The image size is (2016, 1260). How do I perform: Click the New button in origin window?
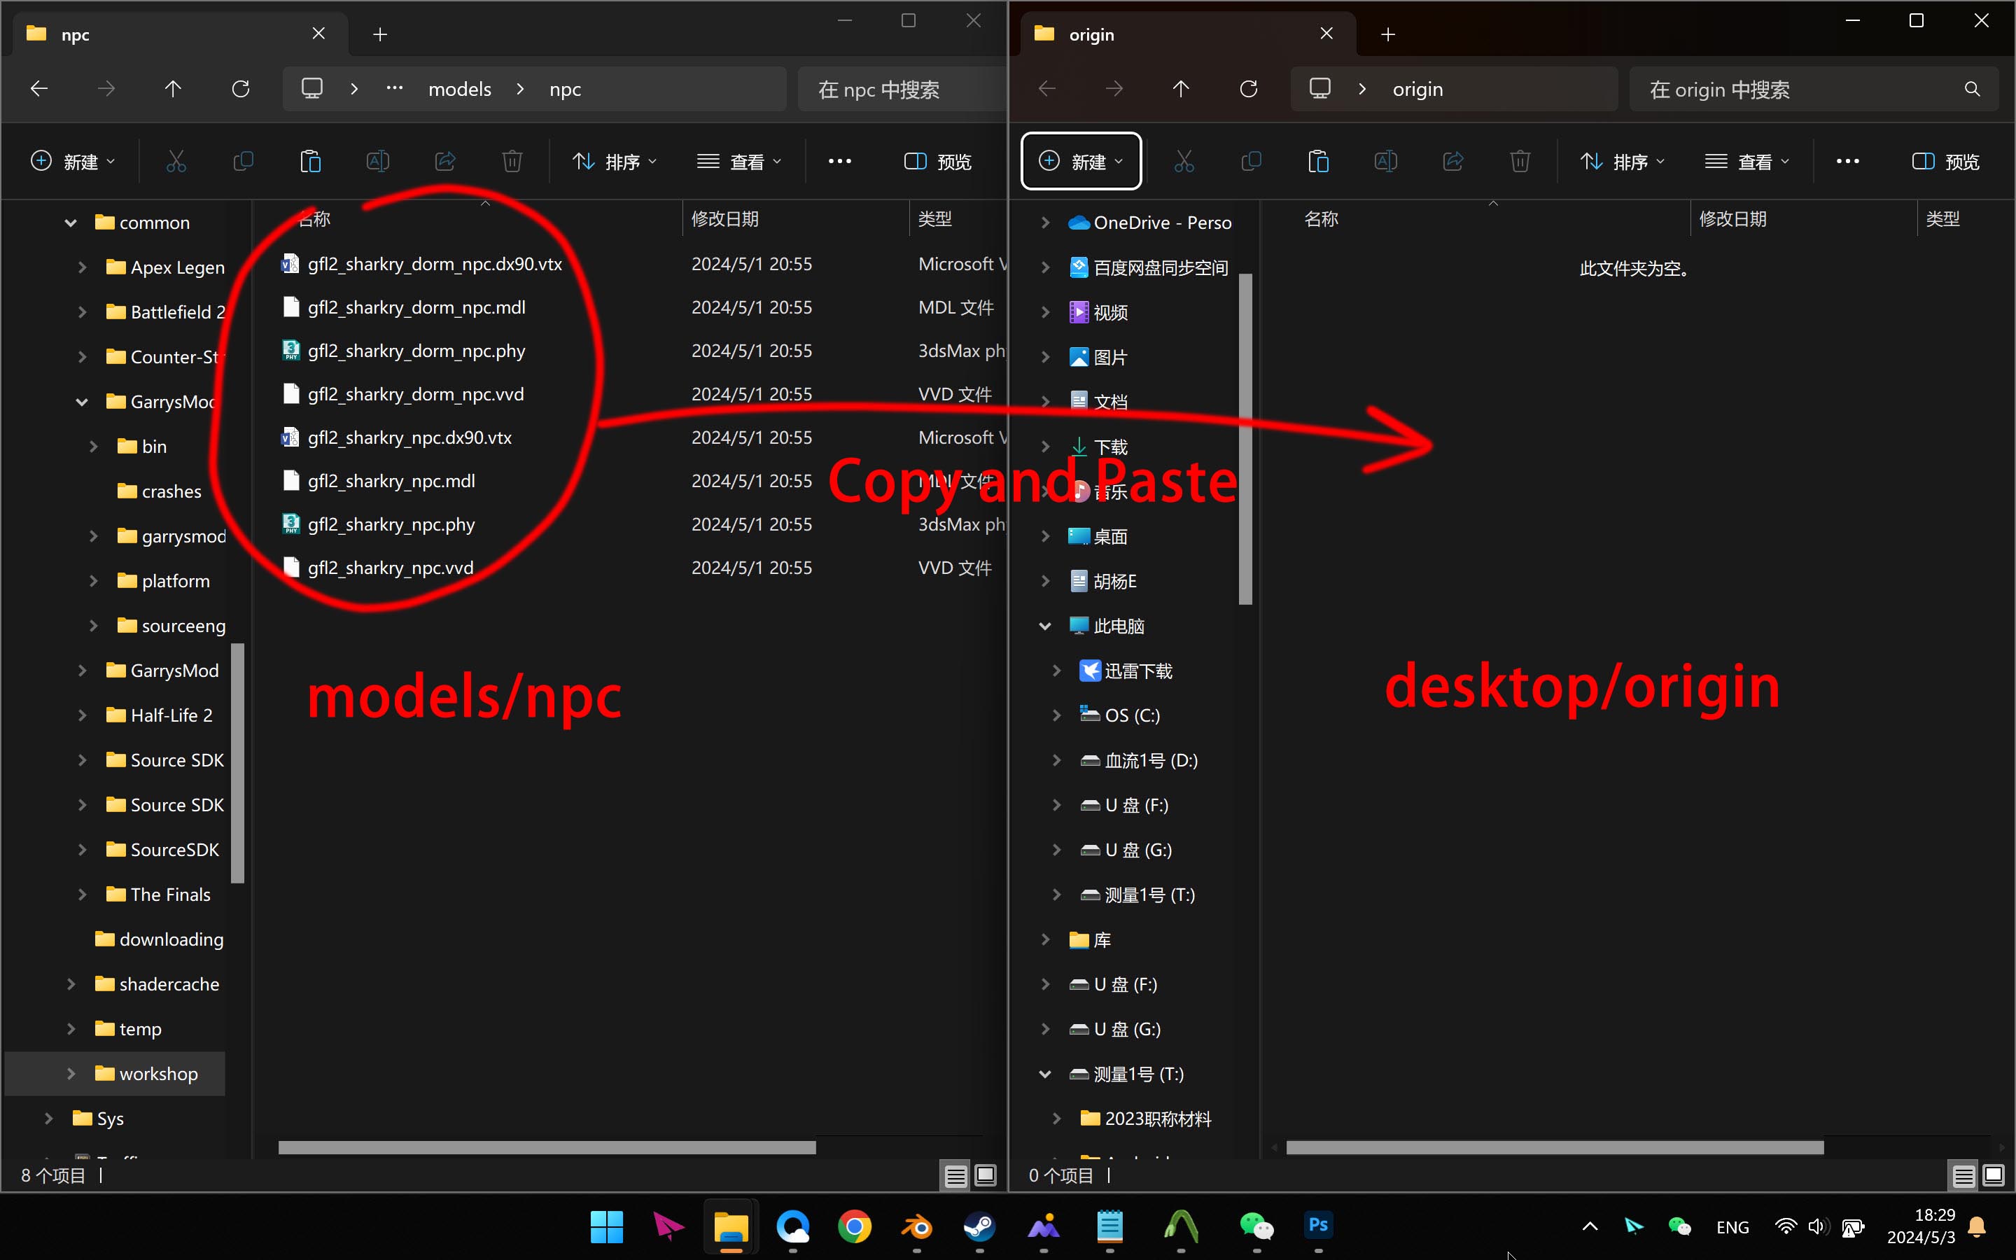pyautogui.click(x=1081, y=161)
